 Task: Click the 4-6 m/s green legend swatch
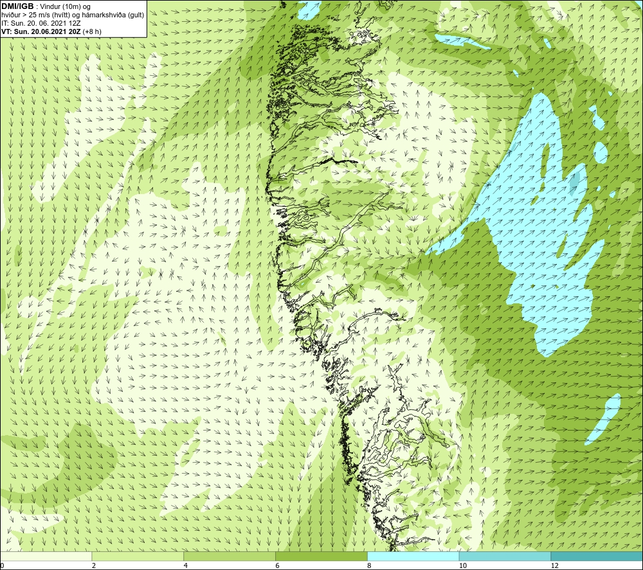230,556
